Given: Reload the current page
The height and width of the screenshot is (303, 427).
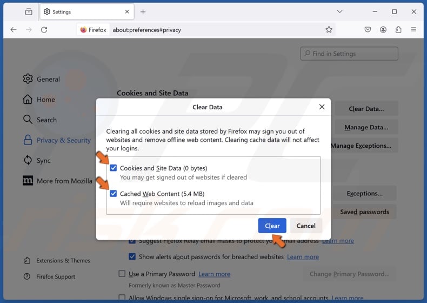Looking at the screenshot, I should (44, 30).
